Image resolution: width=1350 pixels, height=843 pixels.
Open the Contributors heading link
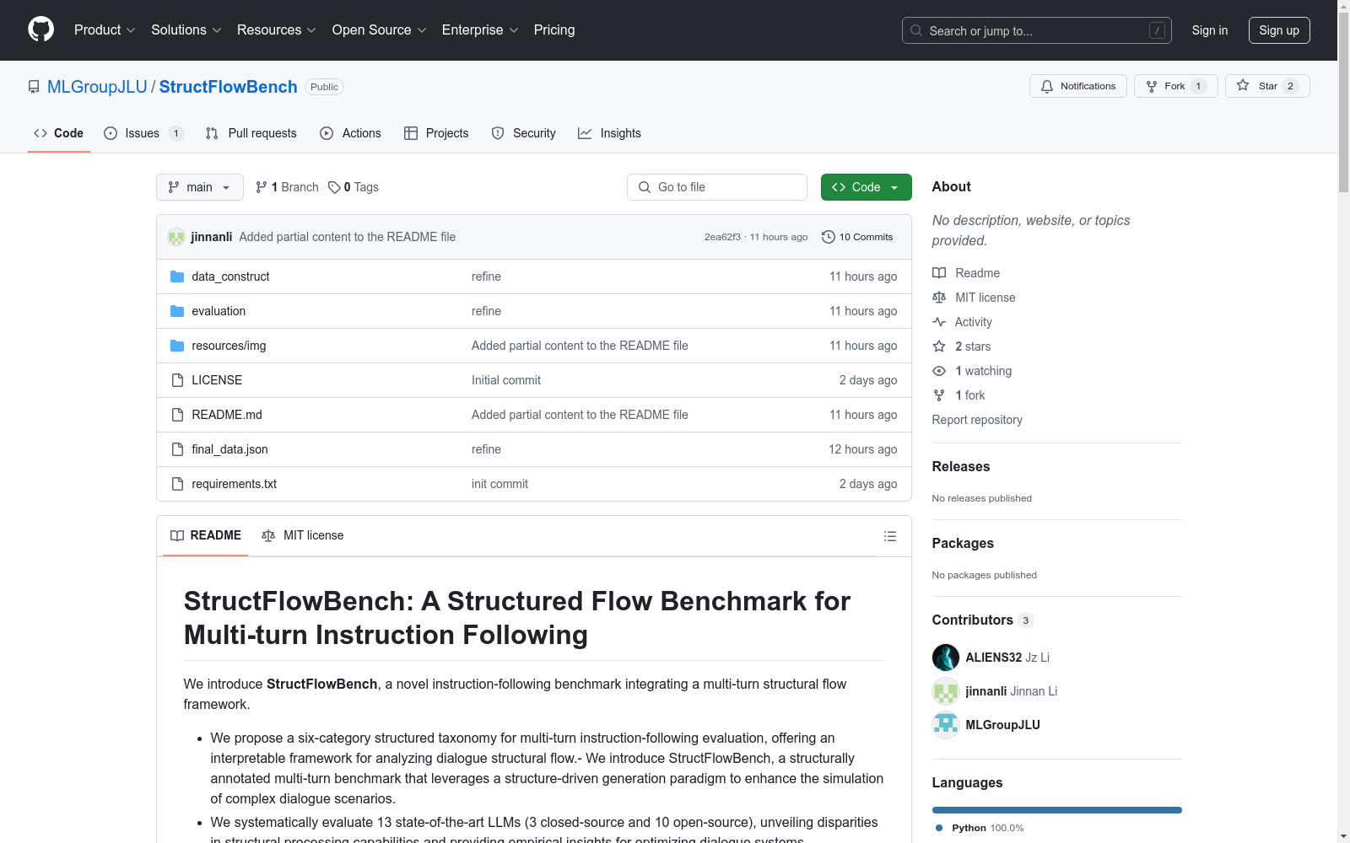983,620
